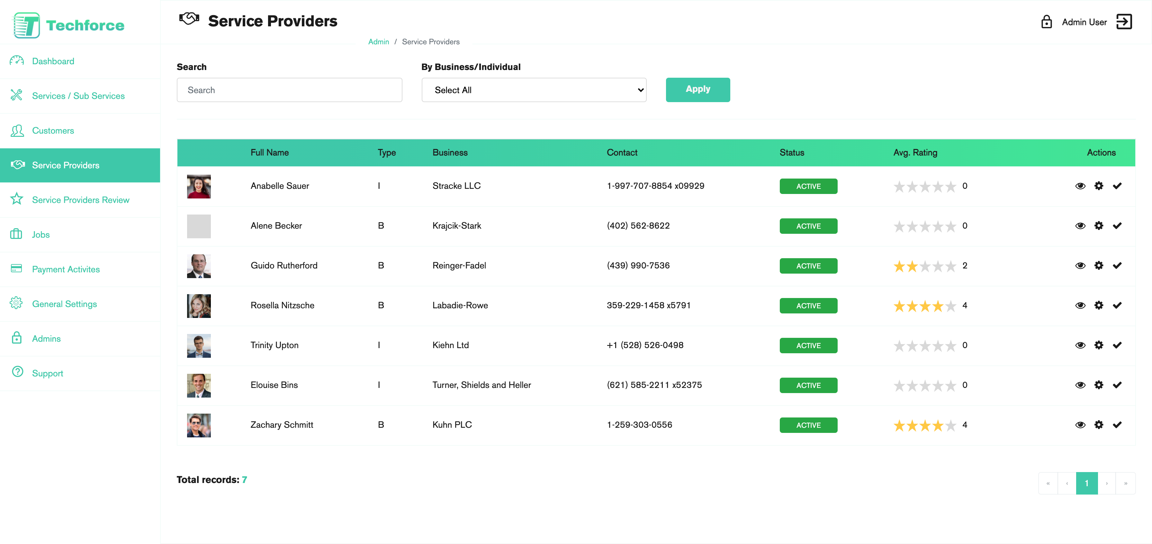Image resolution: width=1152 pixels, height=544 pixels.
Task: Jump to last page with double chevron
Action: point(1125,483)
